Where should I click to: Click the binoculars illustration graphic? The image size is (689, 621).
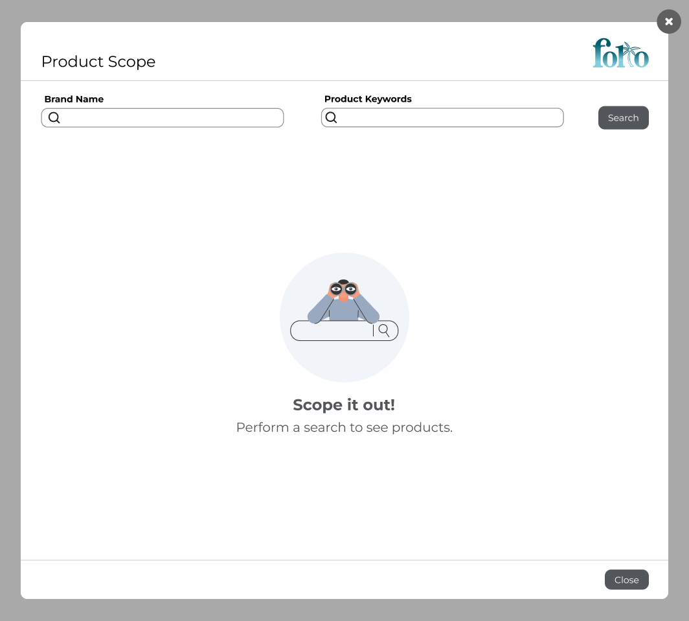pos(344,295)
